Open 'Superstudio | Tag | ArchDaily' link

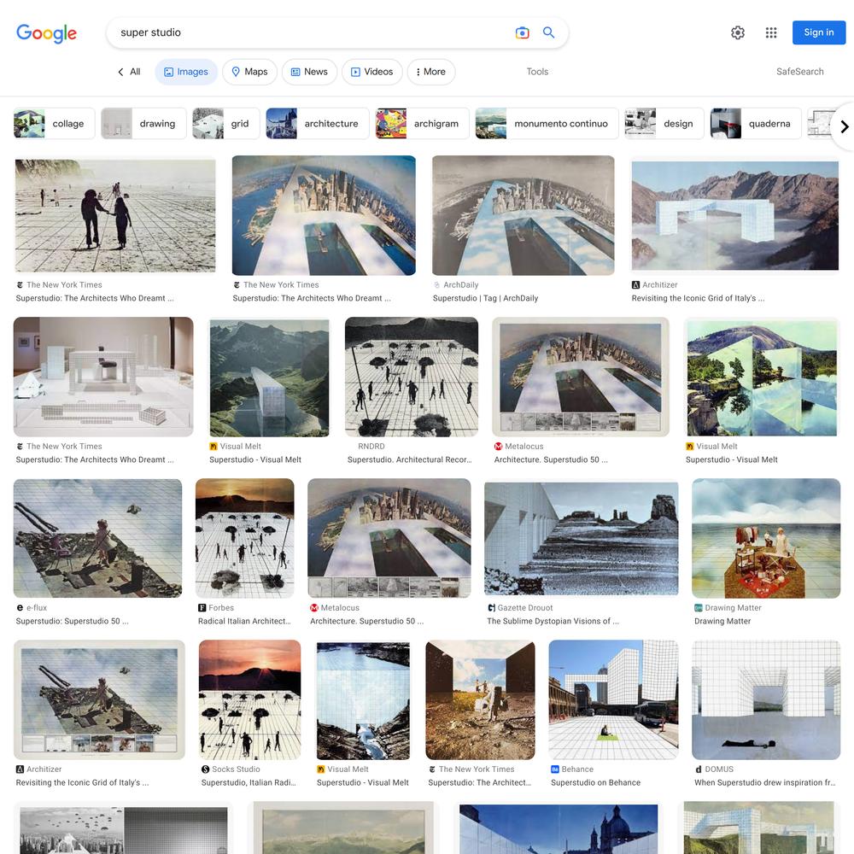(x=485, y=298)
